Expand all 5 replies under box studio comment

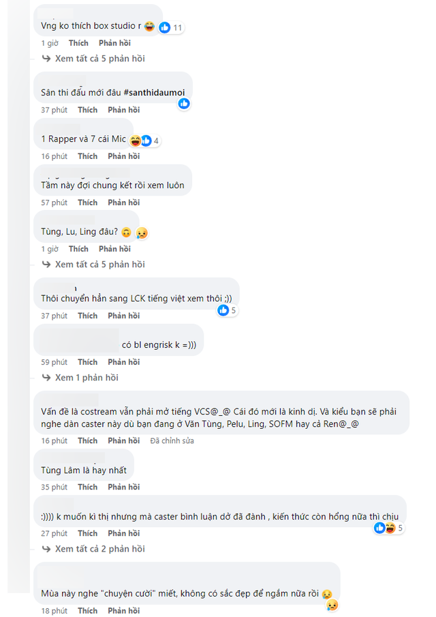(99, 59)
